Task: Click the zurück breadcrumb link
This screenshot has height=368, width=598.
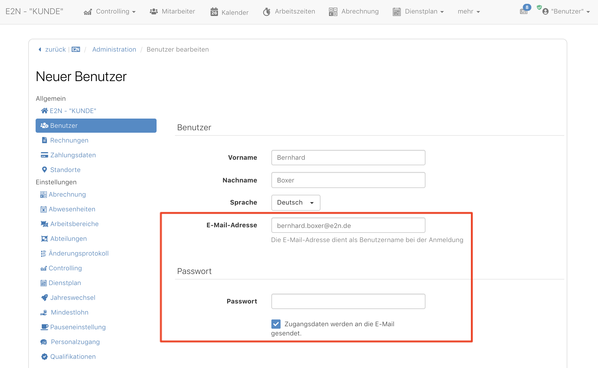Action: [56, 49]
